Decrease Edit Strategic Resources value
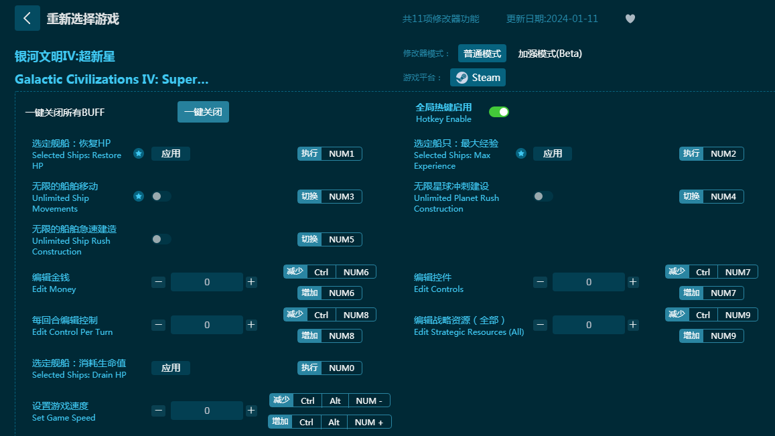 pyautogui.click(x=541, y=325)
